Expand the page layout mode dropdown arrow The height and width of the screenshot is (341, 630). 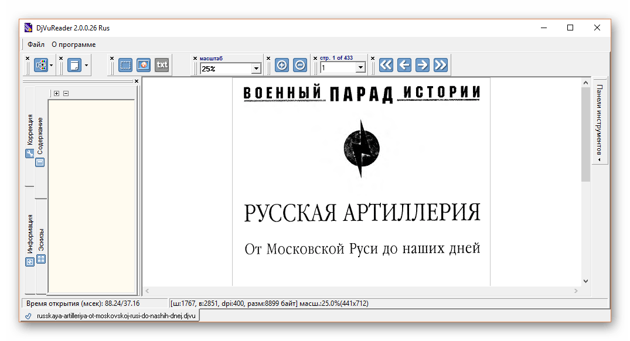click(x=87, y=65)
